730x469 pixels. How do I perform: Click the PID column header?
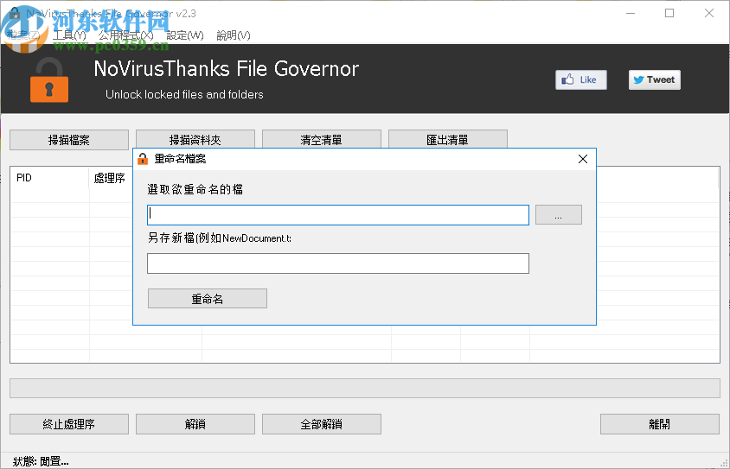49,178
